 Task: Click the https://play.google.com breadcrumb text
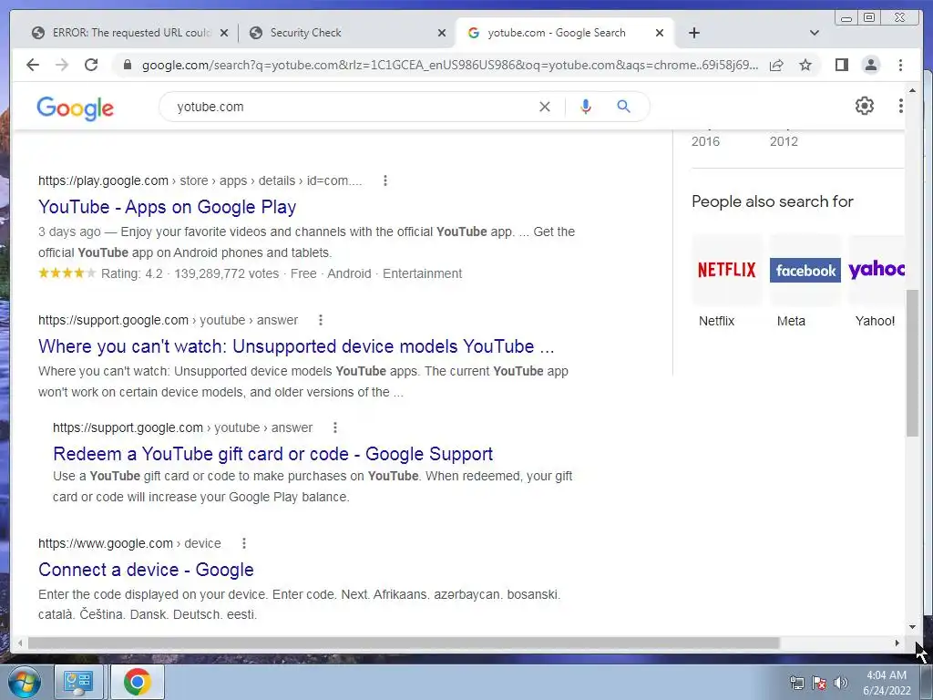[103, 180]
